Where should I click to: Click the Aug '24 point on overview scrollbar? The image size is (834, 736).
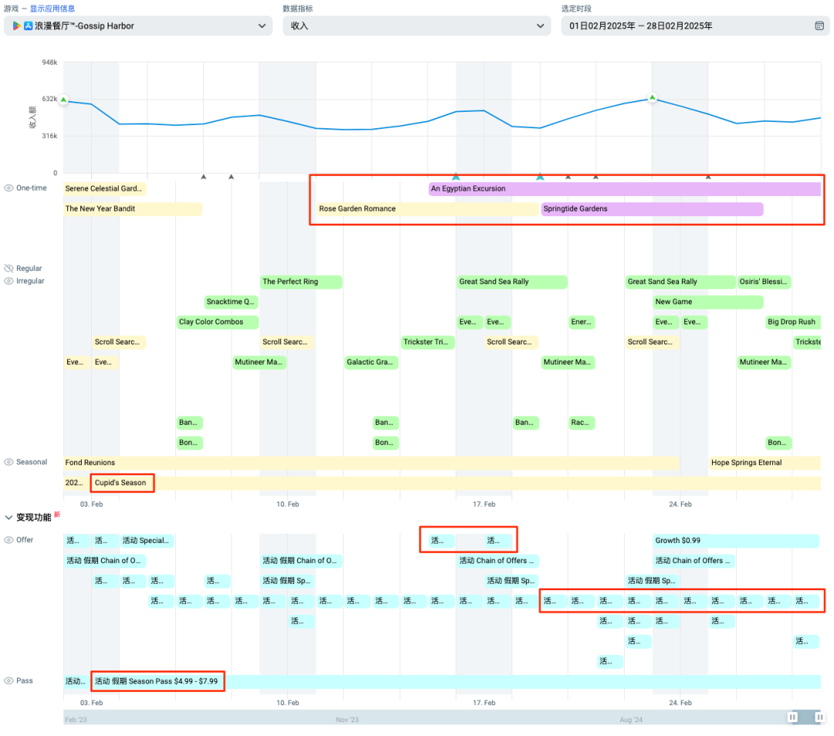pos(631,720)
